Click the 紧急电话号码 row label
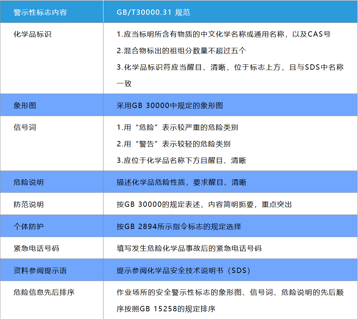 (36, 248)
